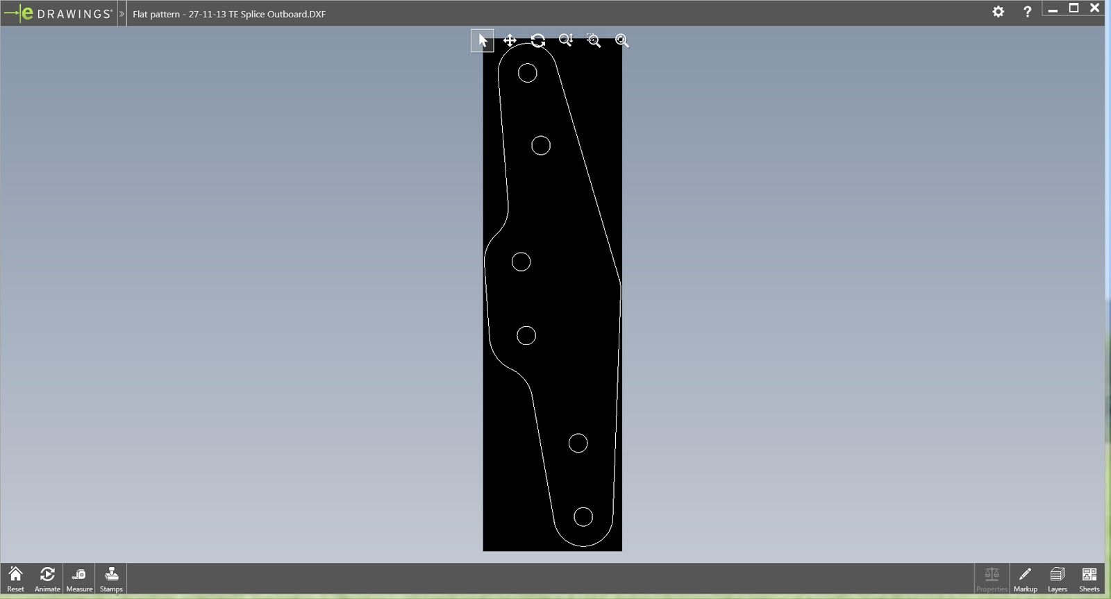
Task: Close the eDrawings window
Action: point(1095,8)
